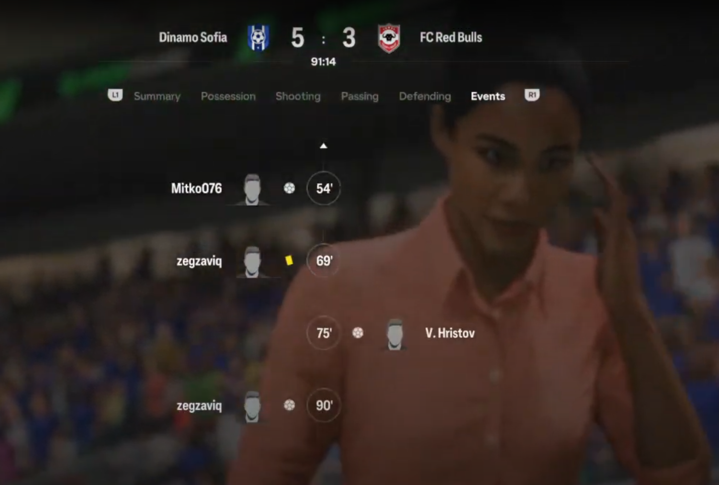Click the V. Hristov player name

click(x=450, y=333)
